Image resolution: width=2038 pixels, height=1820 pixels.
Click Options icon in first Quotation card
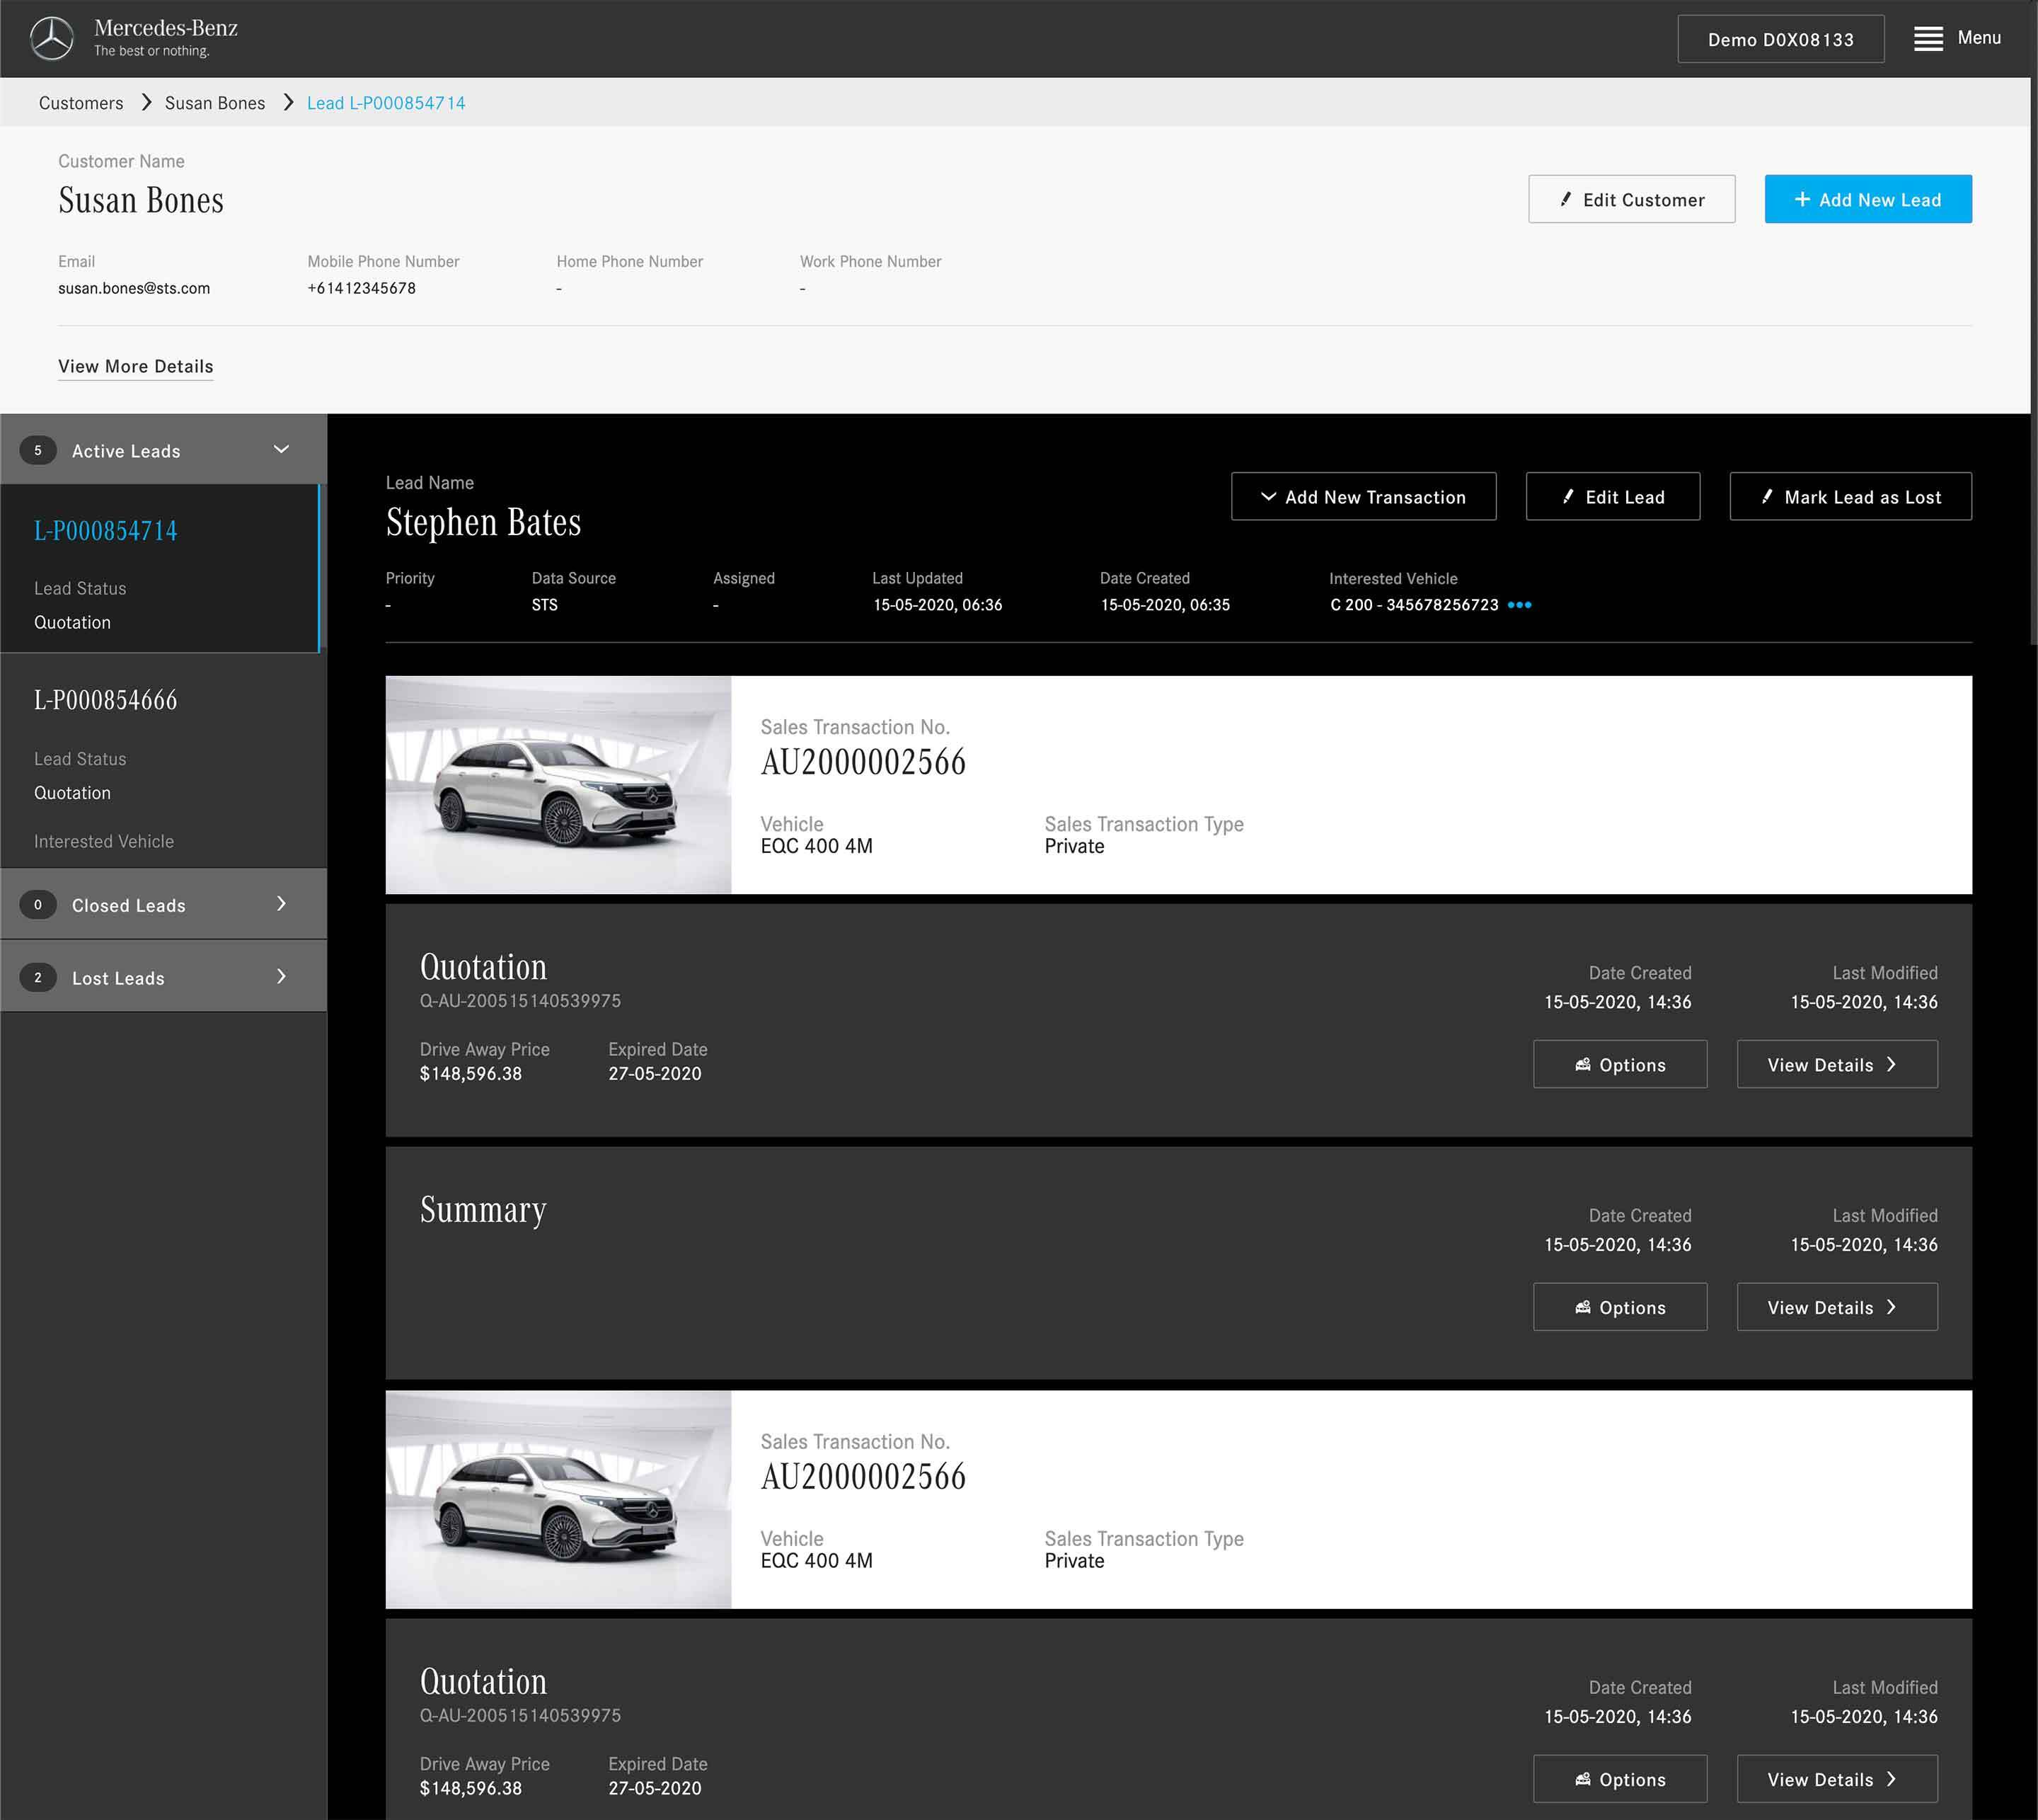(1582, 1064)
